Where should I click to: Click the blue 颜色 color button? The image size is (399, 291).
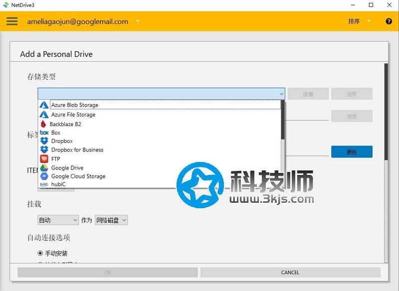(352, 151)
